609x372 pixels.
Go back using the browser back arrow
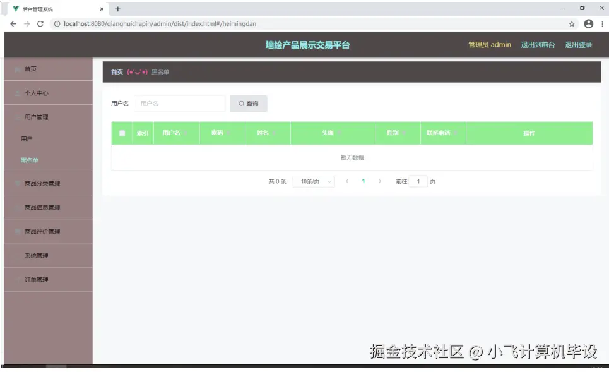(x=13, y=24)
